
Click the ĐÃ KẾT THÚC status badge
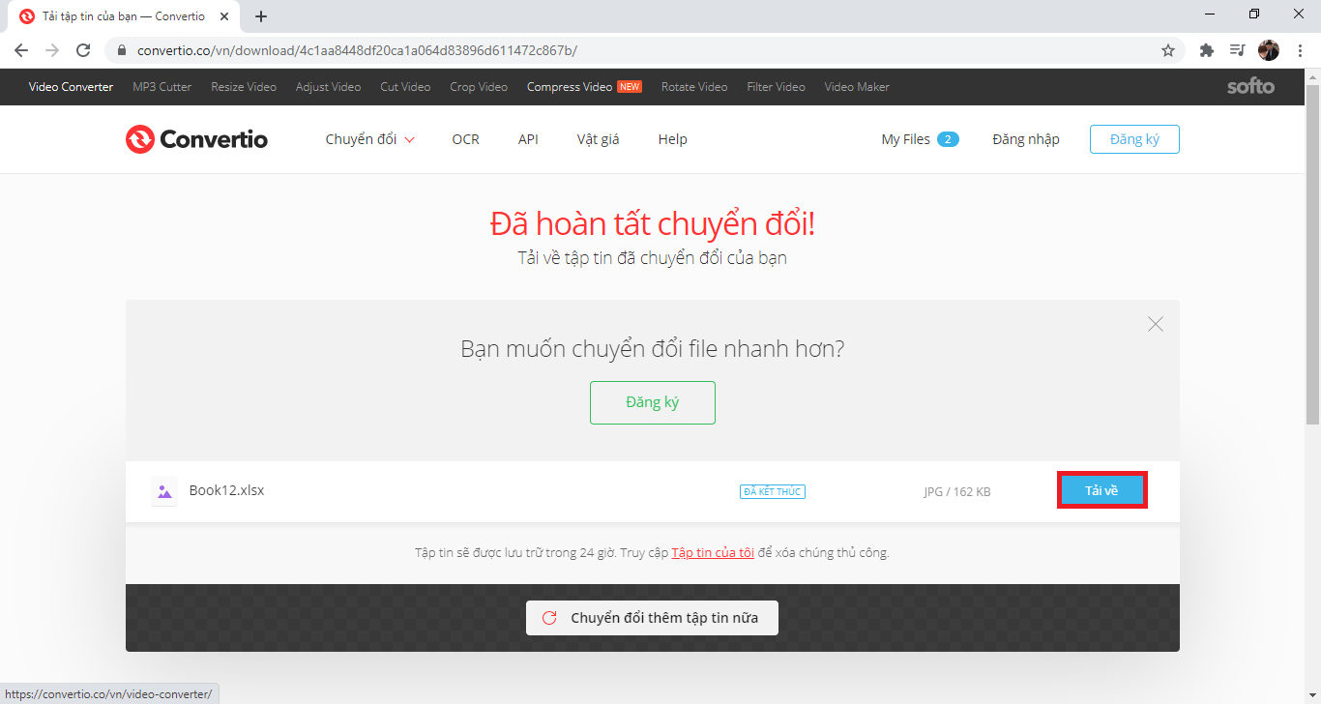[773, 491]
